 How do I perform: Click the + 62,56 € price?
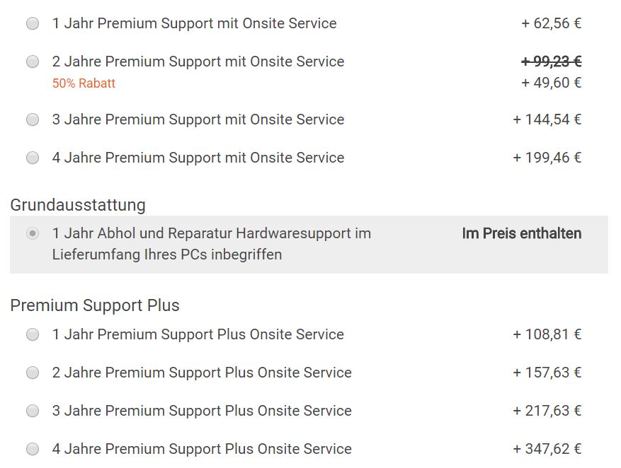(551, 23)
